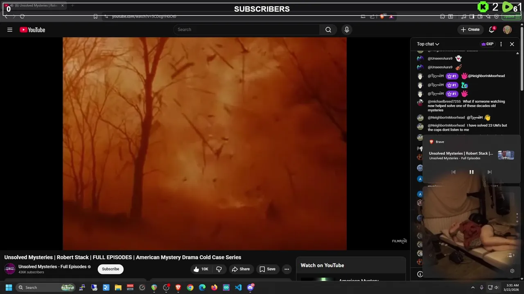Open the screen-share icon in address bar

pos(363,16)
